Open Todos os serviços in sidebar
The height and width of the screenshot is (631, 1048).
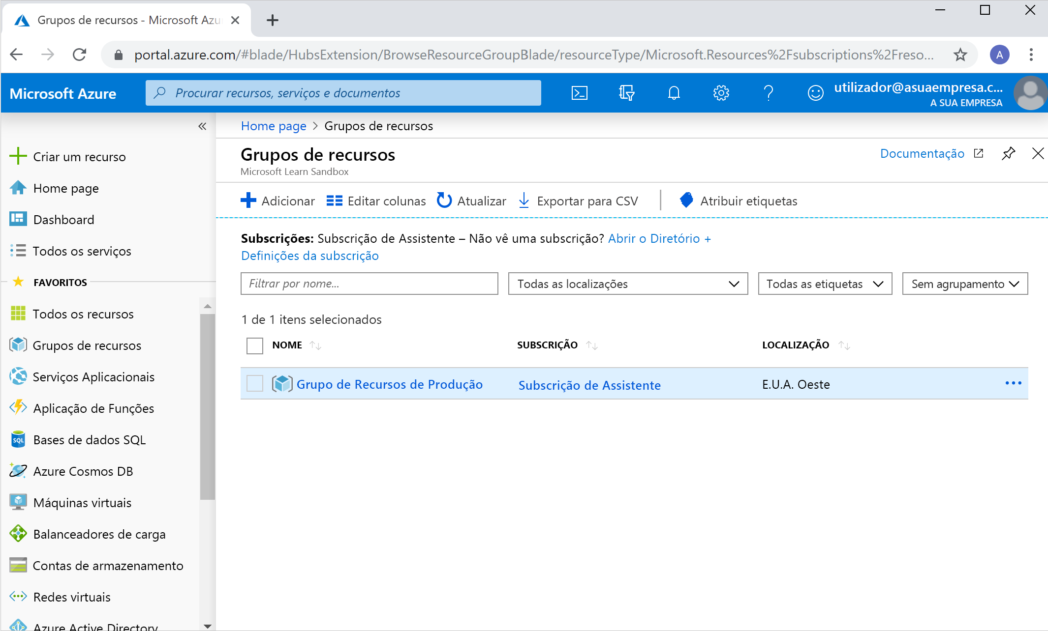tap(82, 251)
